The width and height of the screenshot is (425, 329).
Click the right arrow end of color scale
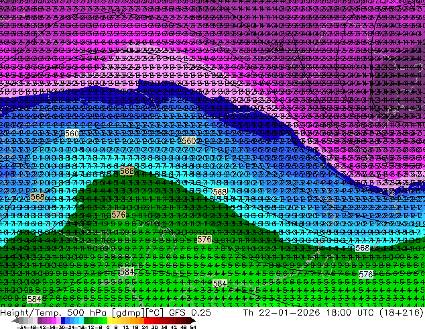coord(193,321)
